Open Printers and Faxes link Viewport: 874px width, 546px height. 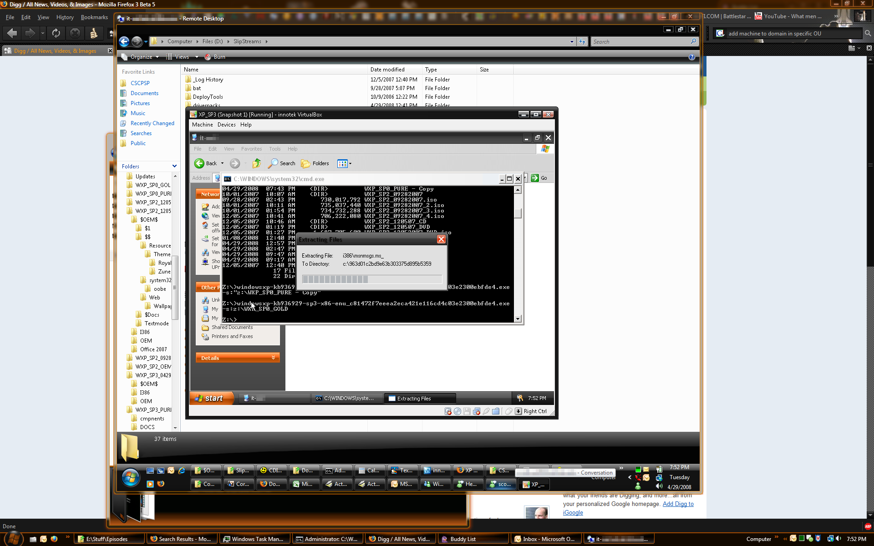[x=232, y=336]
